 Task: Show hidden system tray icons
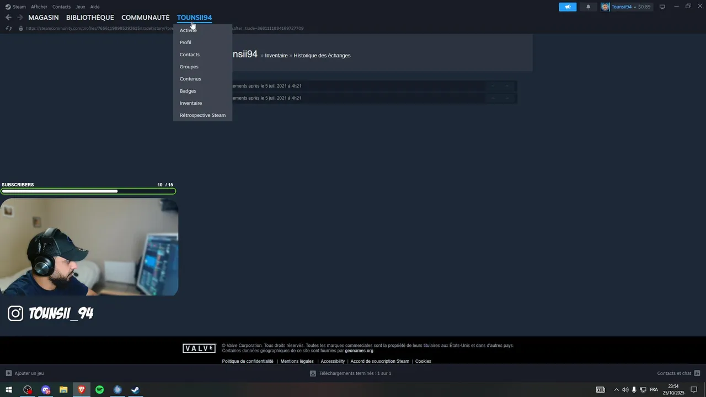[x=616, y=390]
